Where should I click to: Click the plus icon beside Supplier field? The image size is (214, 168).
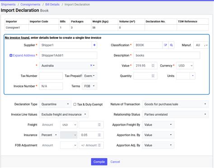94,45
